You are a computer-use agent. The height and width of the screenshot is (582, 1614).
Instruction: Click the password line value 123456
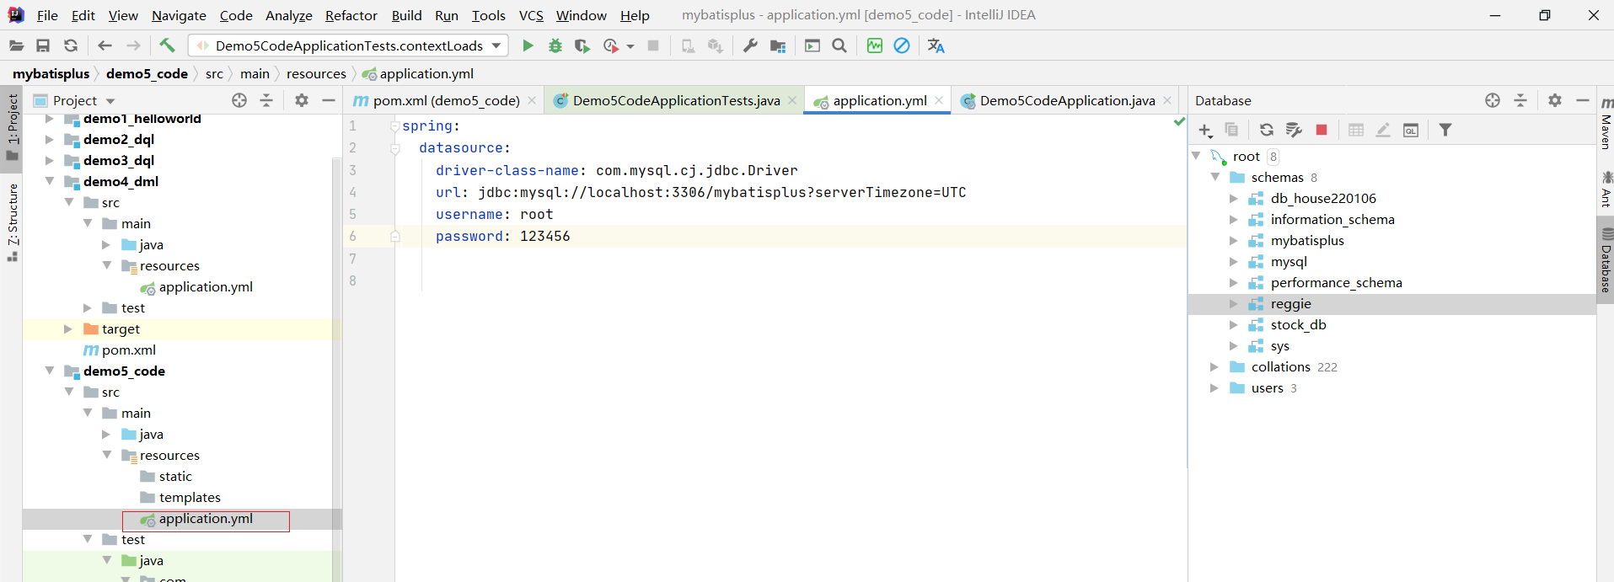[544, 237]
